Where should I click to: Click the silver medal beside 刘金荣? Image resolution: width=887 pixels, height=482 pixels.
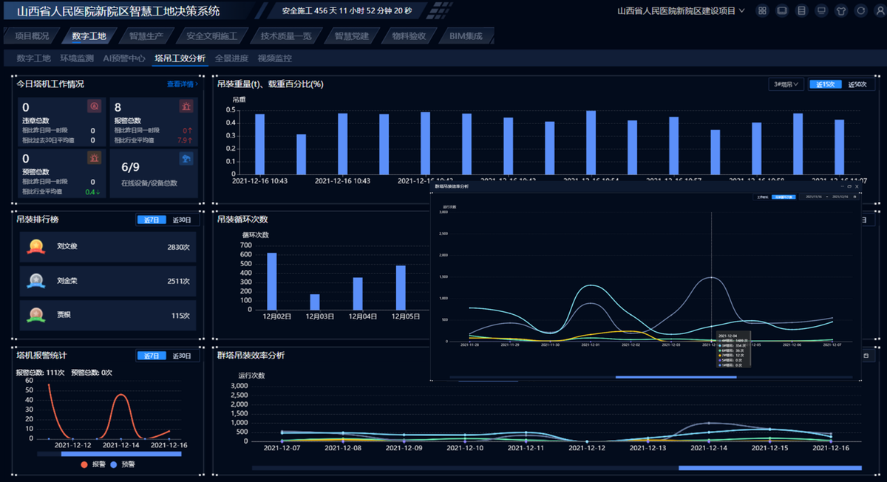[x=35, y=281]
